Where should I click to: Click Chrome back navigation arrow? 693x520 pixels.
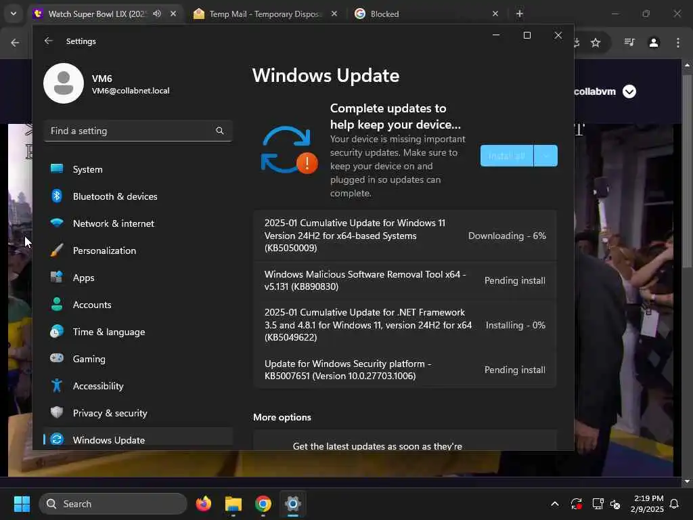click(15, 43)
